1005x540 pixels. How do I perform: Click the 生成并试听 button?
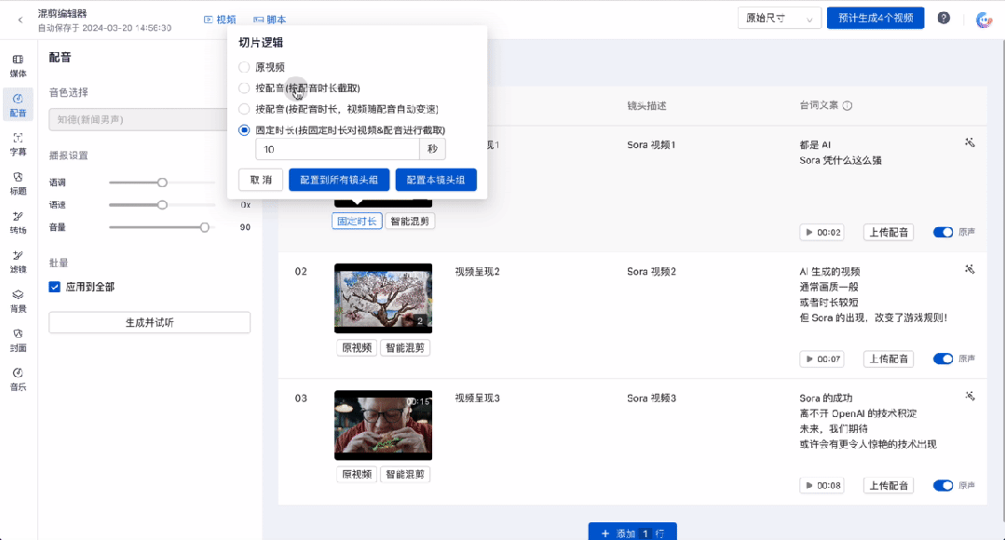pos(149,323)
